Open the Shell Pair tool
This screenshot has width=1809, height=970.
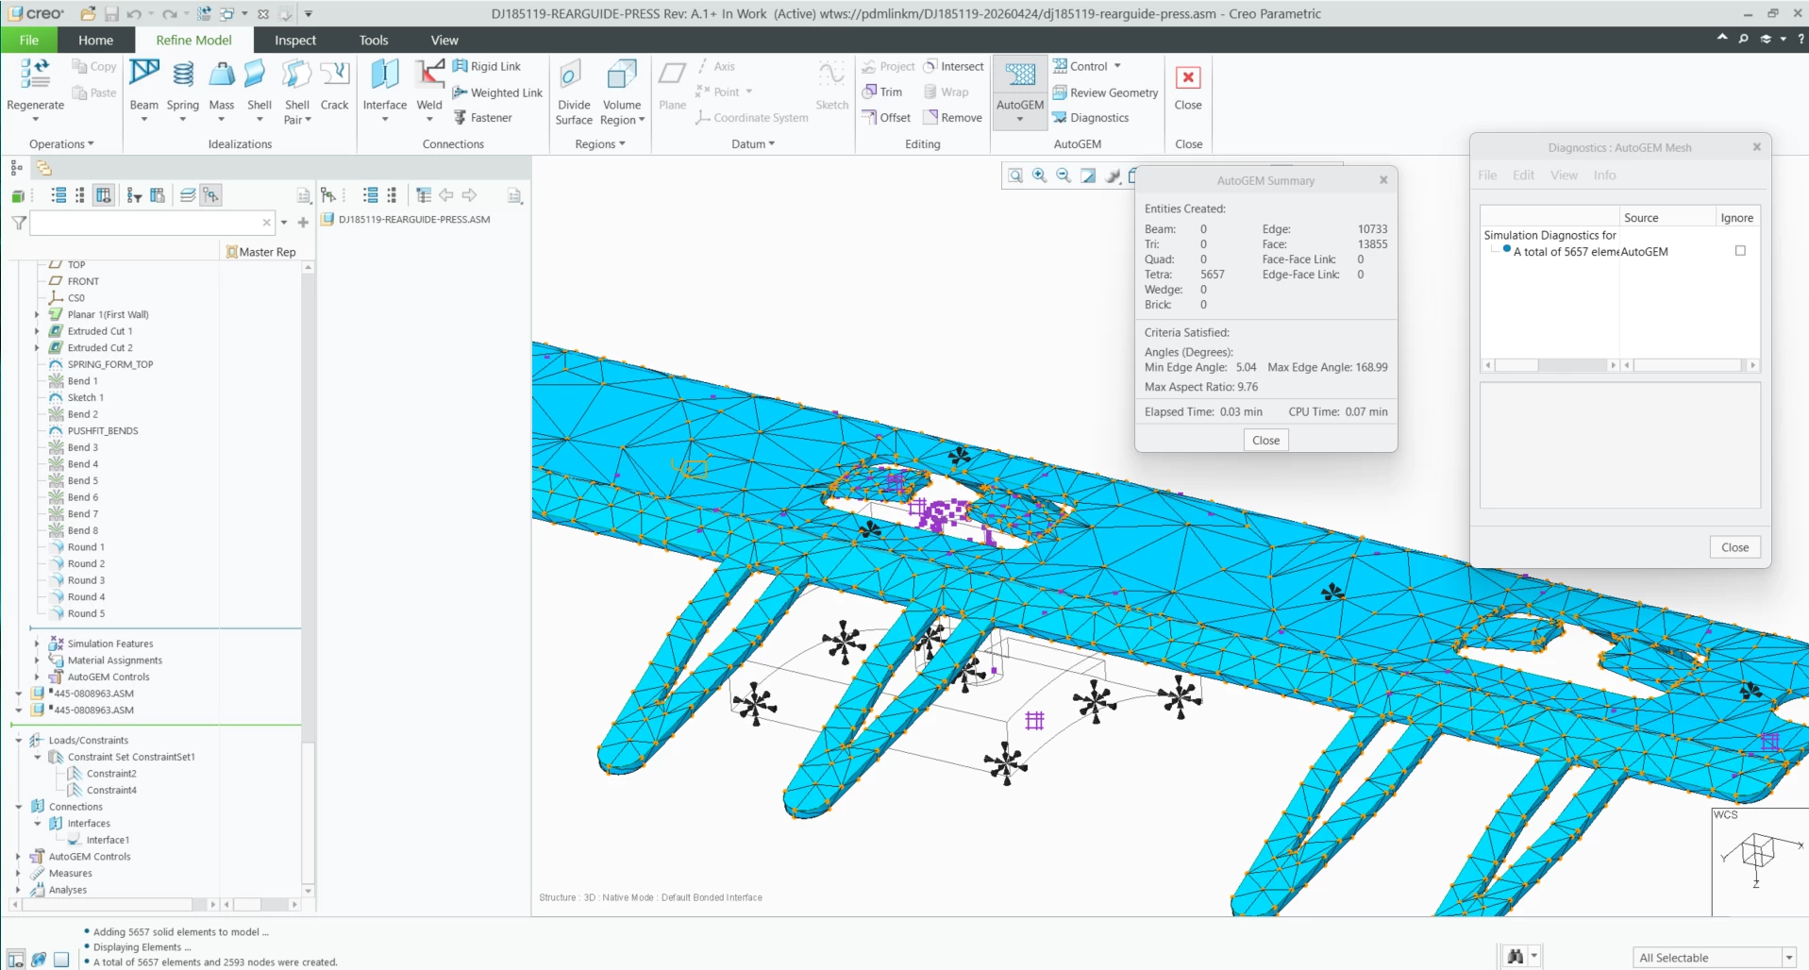[x=297, y=92]
